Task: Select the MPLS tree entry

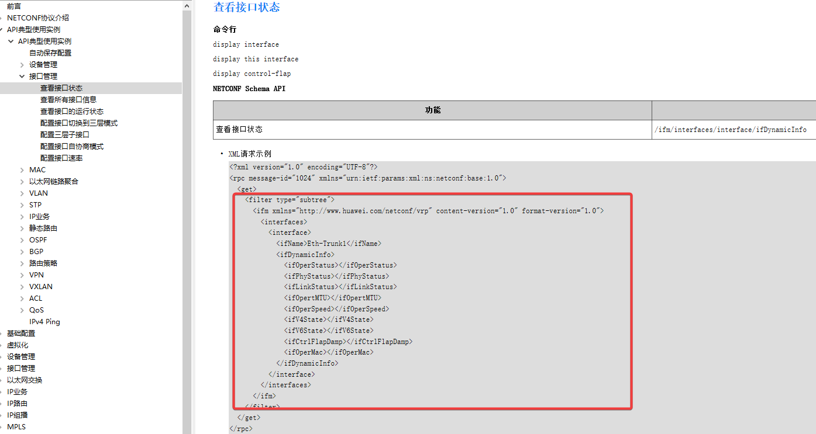Action: click(x=16, y=427)
